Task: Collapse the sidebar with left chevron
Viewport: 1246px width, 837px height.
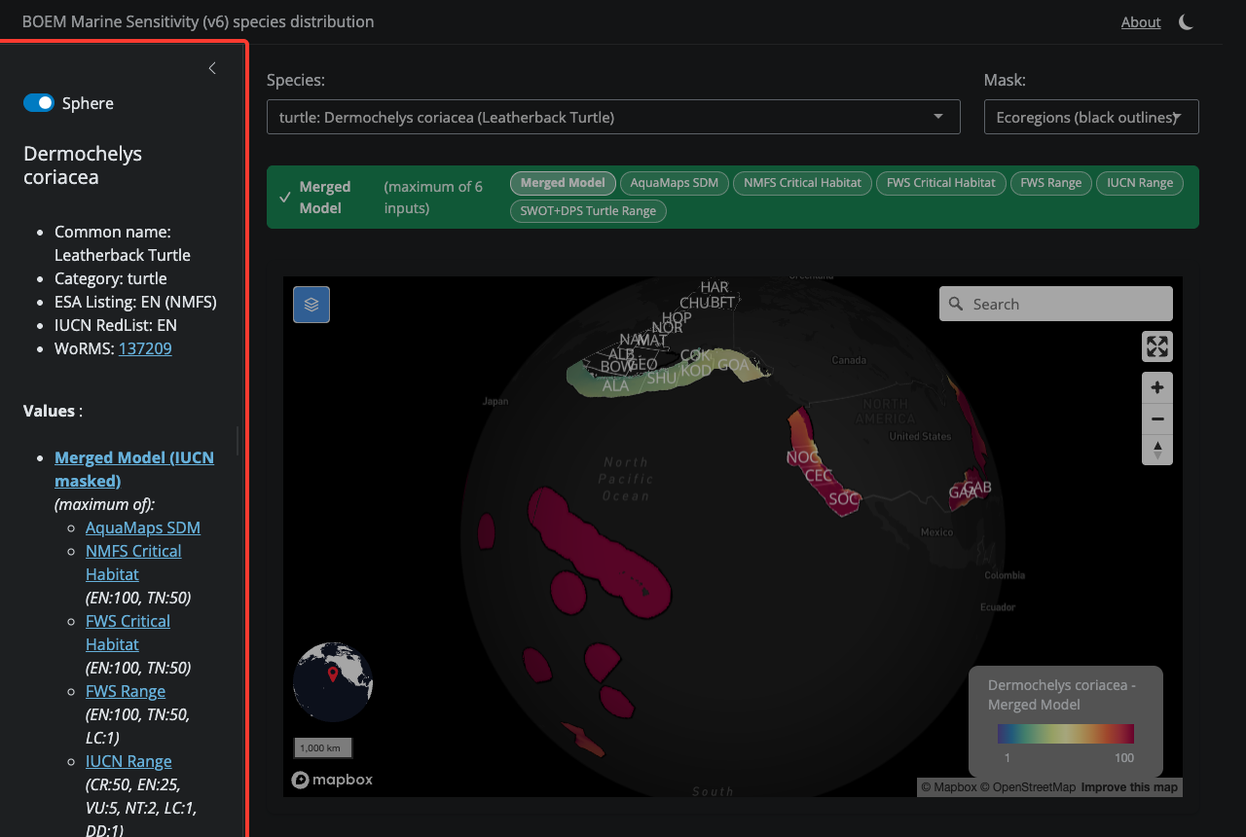Action: coord(212,68)
